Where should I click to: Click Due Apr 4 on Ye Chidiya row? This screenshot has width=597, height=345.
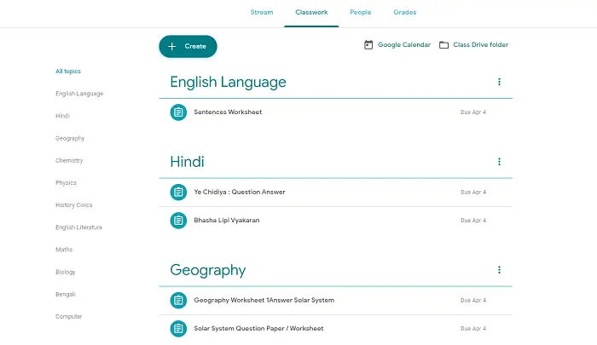(473, 192)
